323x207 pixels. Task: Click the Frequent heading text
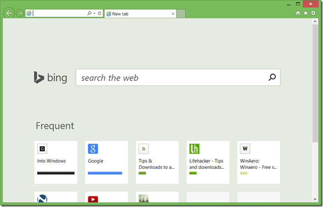[55, 126]
